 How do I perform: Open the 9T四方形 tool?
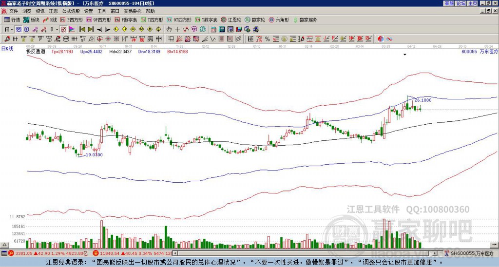179,19
